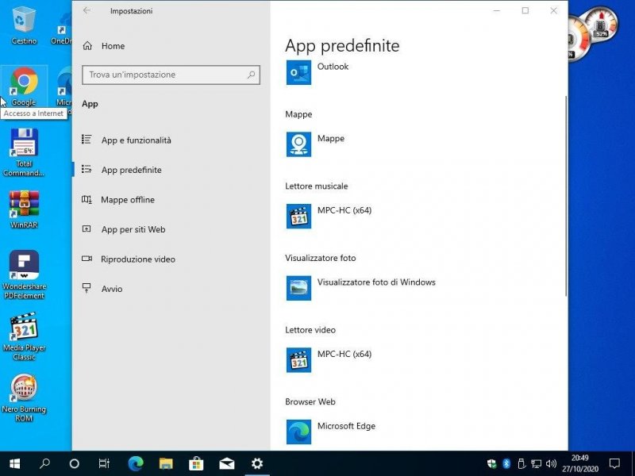Select App predefinite in sidebar
Screen dimensions: 635x476
pos(131,170)
